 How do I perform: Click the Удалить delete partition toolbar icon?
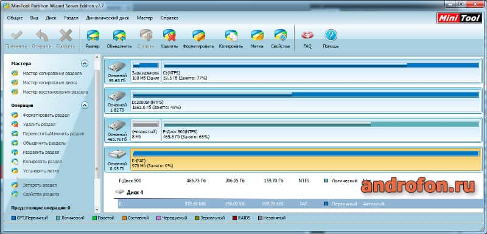[x=169, y=35]
